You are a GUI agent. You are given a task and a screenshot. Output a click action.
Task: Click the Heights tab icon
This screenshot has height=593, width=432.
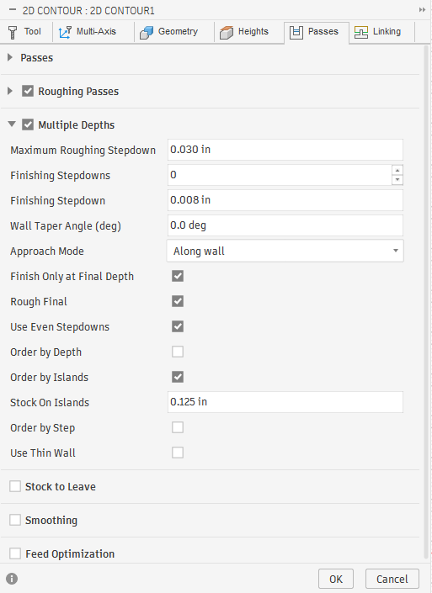click(x=227, y=33)
